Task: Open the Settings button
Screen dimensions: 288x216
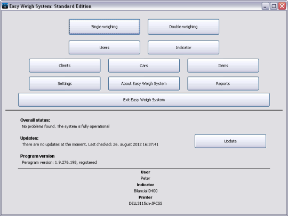Action: 65,84
